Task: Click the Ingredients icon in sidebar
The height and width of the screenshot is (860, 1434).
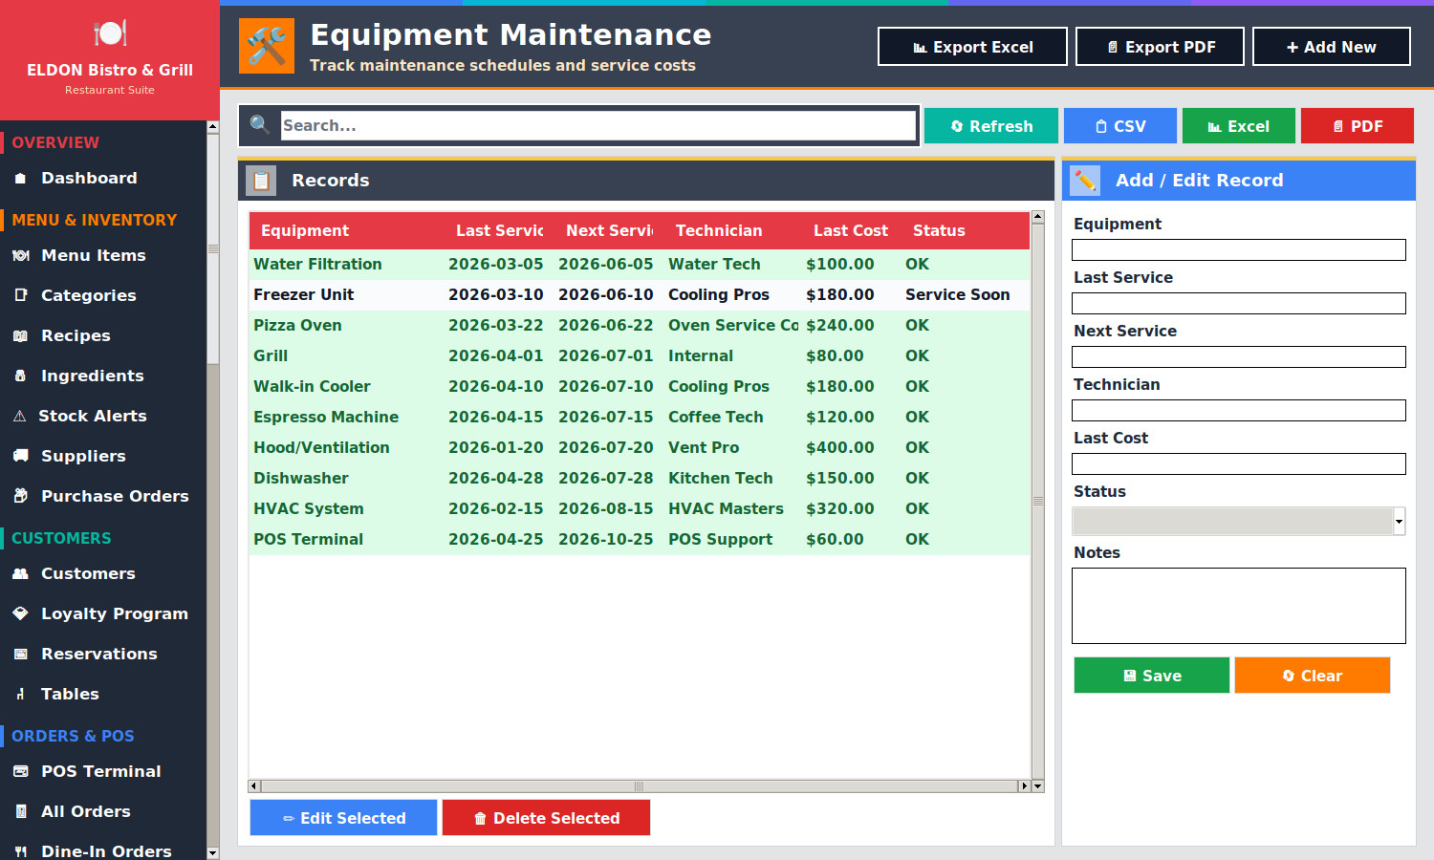Action: click(x=20, y=376)
